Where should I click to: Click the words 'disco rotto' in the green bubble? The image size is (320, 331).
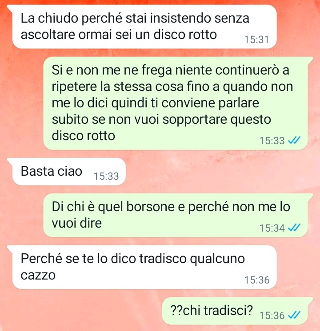(x=83, y=135)
